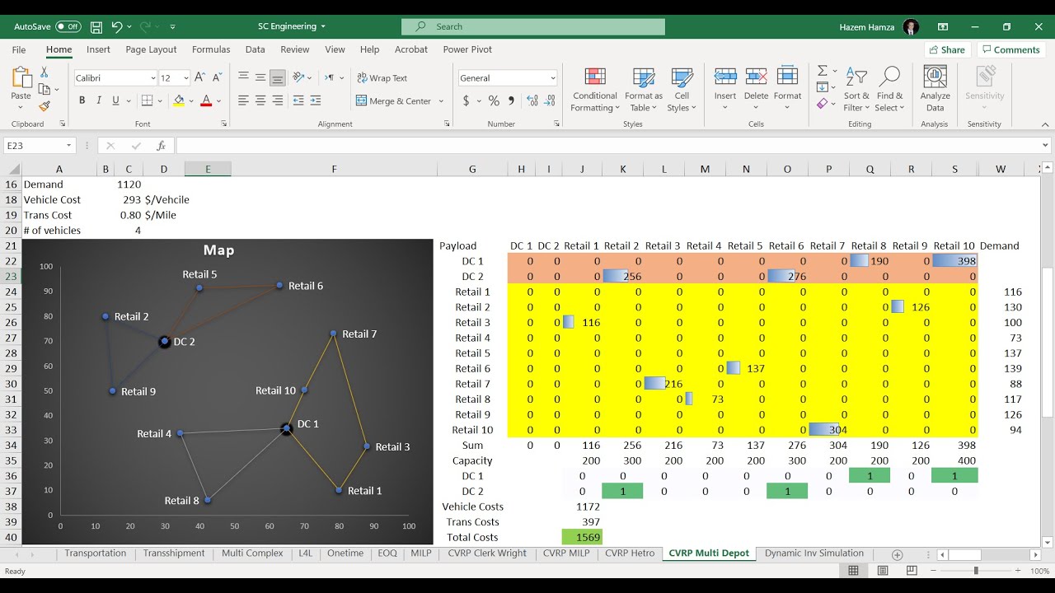The height and width of the screenshot is (593, 1055).
Task: Open the Calibri font name dropdown
Action: tap(153, 78)
